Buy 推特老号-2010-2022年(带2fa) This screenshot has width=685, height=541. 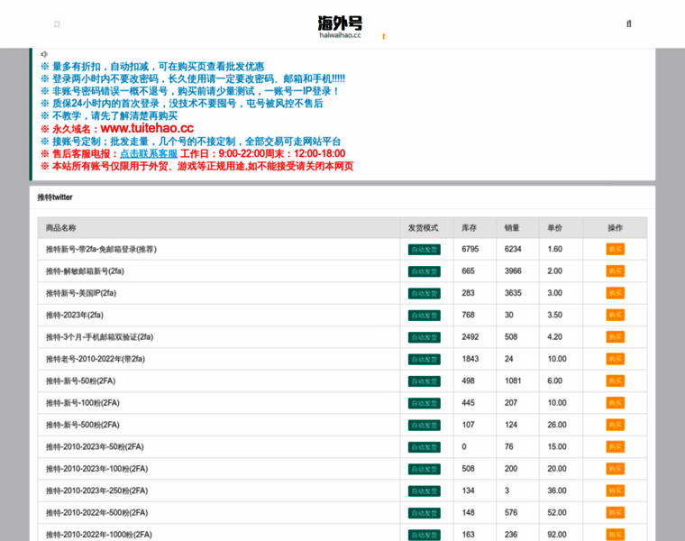click(x=615, y=359)
